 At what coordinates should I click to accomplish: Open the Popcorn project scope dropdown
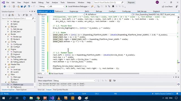(x=61, y=14)
